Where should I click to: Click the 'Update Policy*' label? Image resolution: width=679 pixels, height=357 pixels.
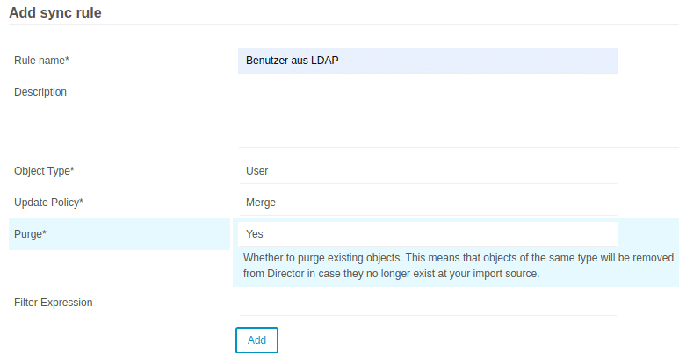coord(48,203)
